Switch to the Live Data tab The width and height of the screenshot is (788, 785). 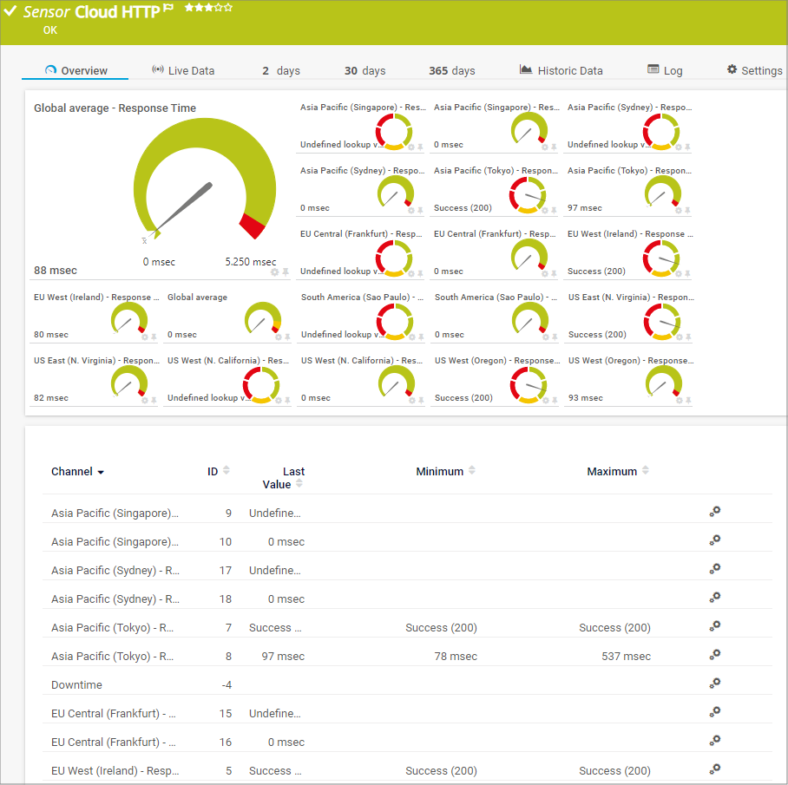point(182,70)
